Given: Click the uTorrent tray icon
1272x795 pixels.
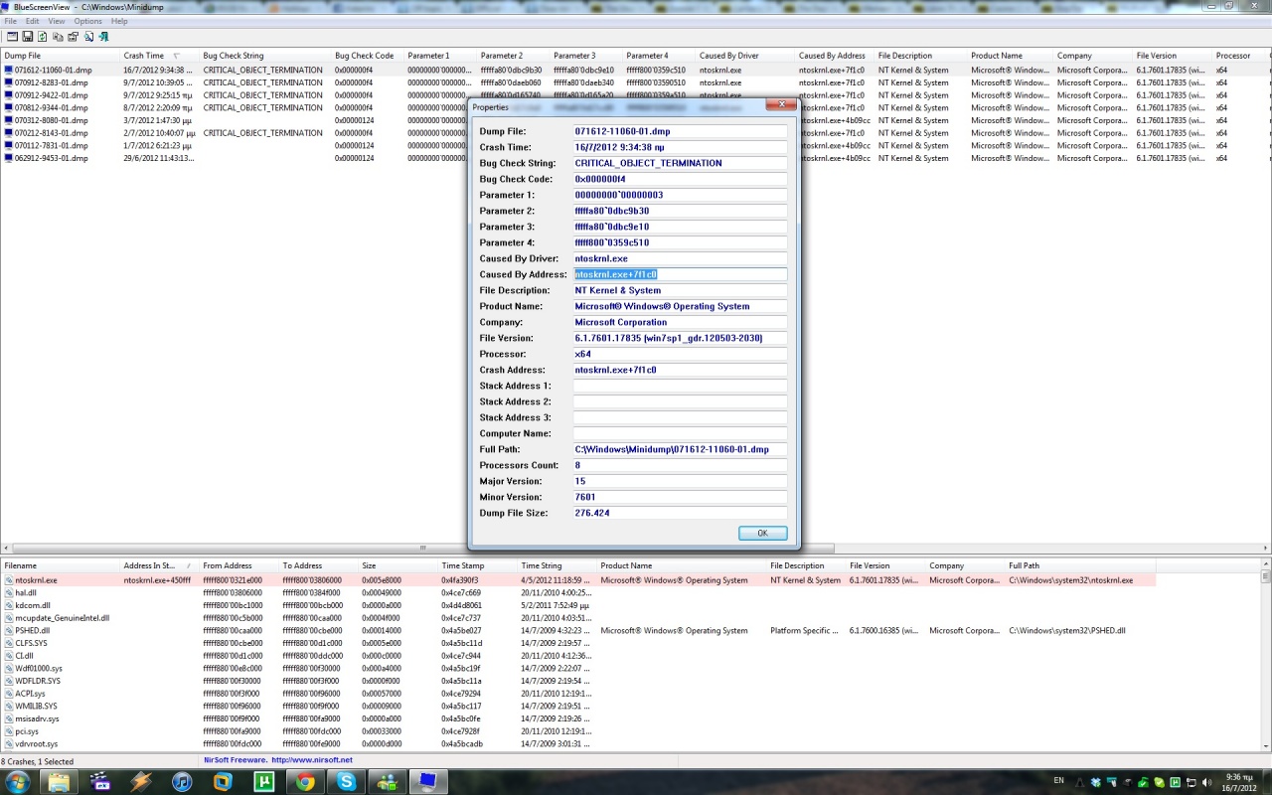Looking at the screenshot, I should [x=1175, y=782].
